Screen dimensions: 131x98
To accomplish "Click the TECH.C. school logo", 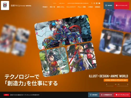I will click(x=5, y=5).
